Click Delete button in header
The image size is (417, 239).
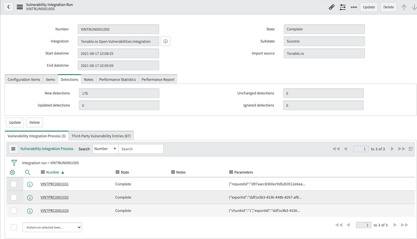click(x=389, y=7)
